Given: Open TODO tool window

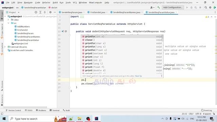Looking at the screenshot, I should pyautogui.click(x=28, y=110).
